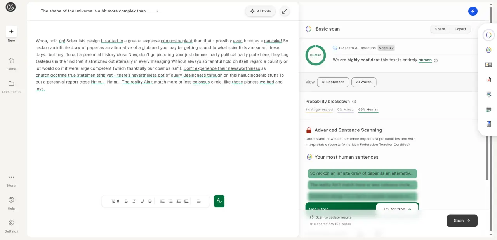Click the 'Your most human sentences' heading
Image resolution: width=497 pixels, height=240 pixels.
click(x=346, y=157)
